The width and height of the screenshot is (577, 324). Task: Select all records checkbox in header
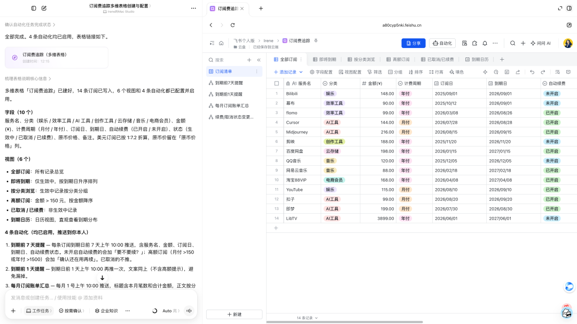point(276,84)
